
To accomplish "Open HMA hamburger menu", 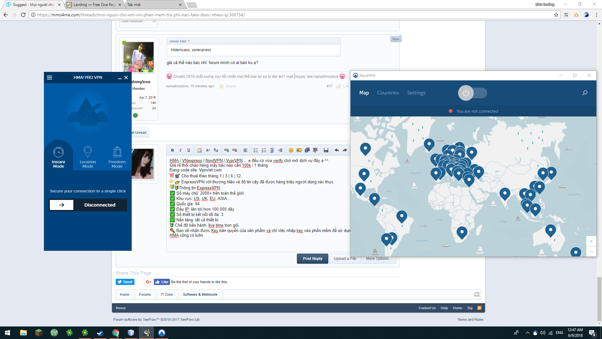I will [x=50, y=78].
